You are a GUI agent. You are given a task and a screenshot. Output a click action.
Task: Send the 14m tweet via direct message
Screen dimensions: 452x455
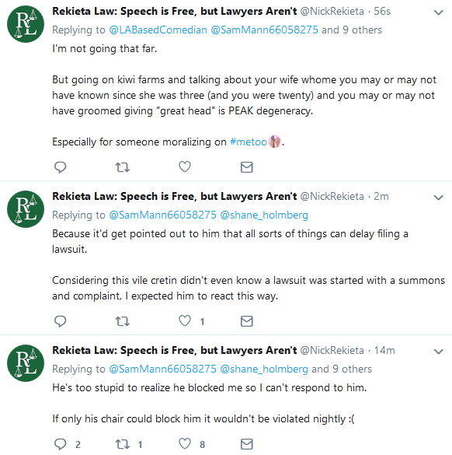[x=246, y=444]
